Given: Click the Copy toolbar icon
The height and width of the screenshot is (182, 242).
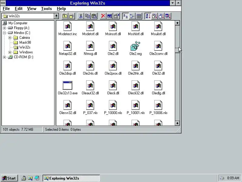Looking at the screenshot, I should pos(87,16).
